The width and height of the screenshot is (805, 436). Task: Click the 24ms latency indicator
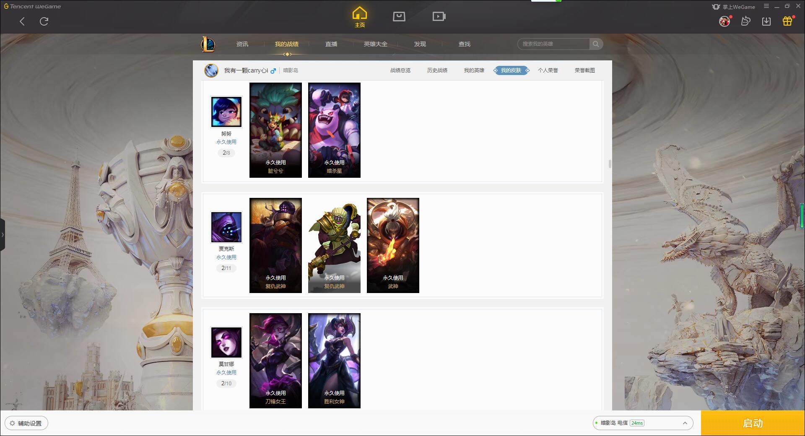pyautogui.click(x=637, y=423)
